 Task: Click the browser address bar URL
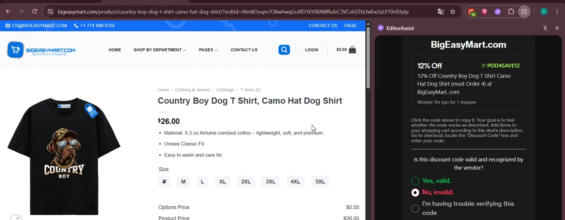pos(233,12)
